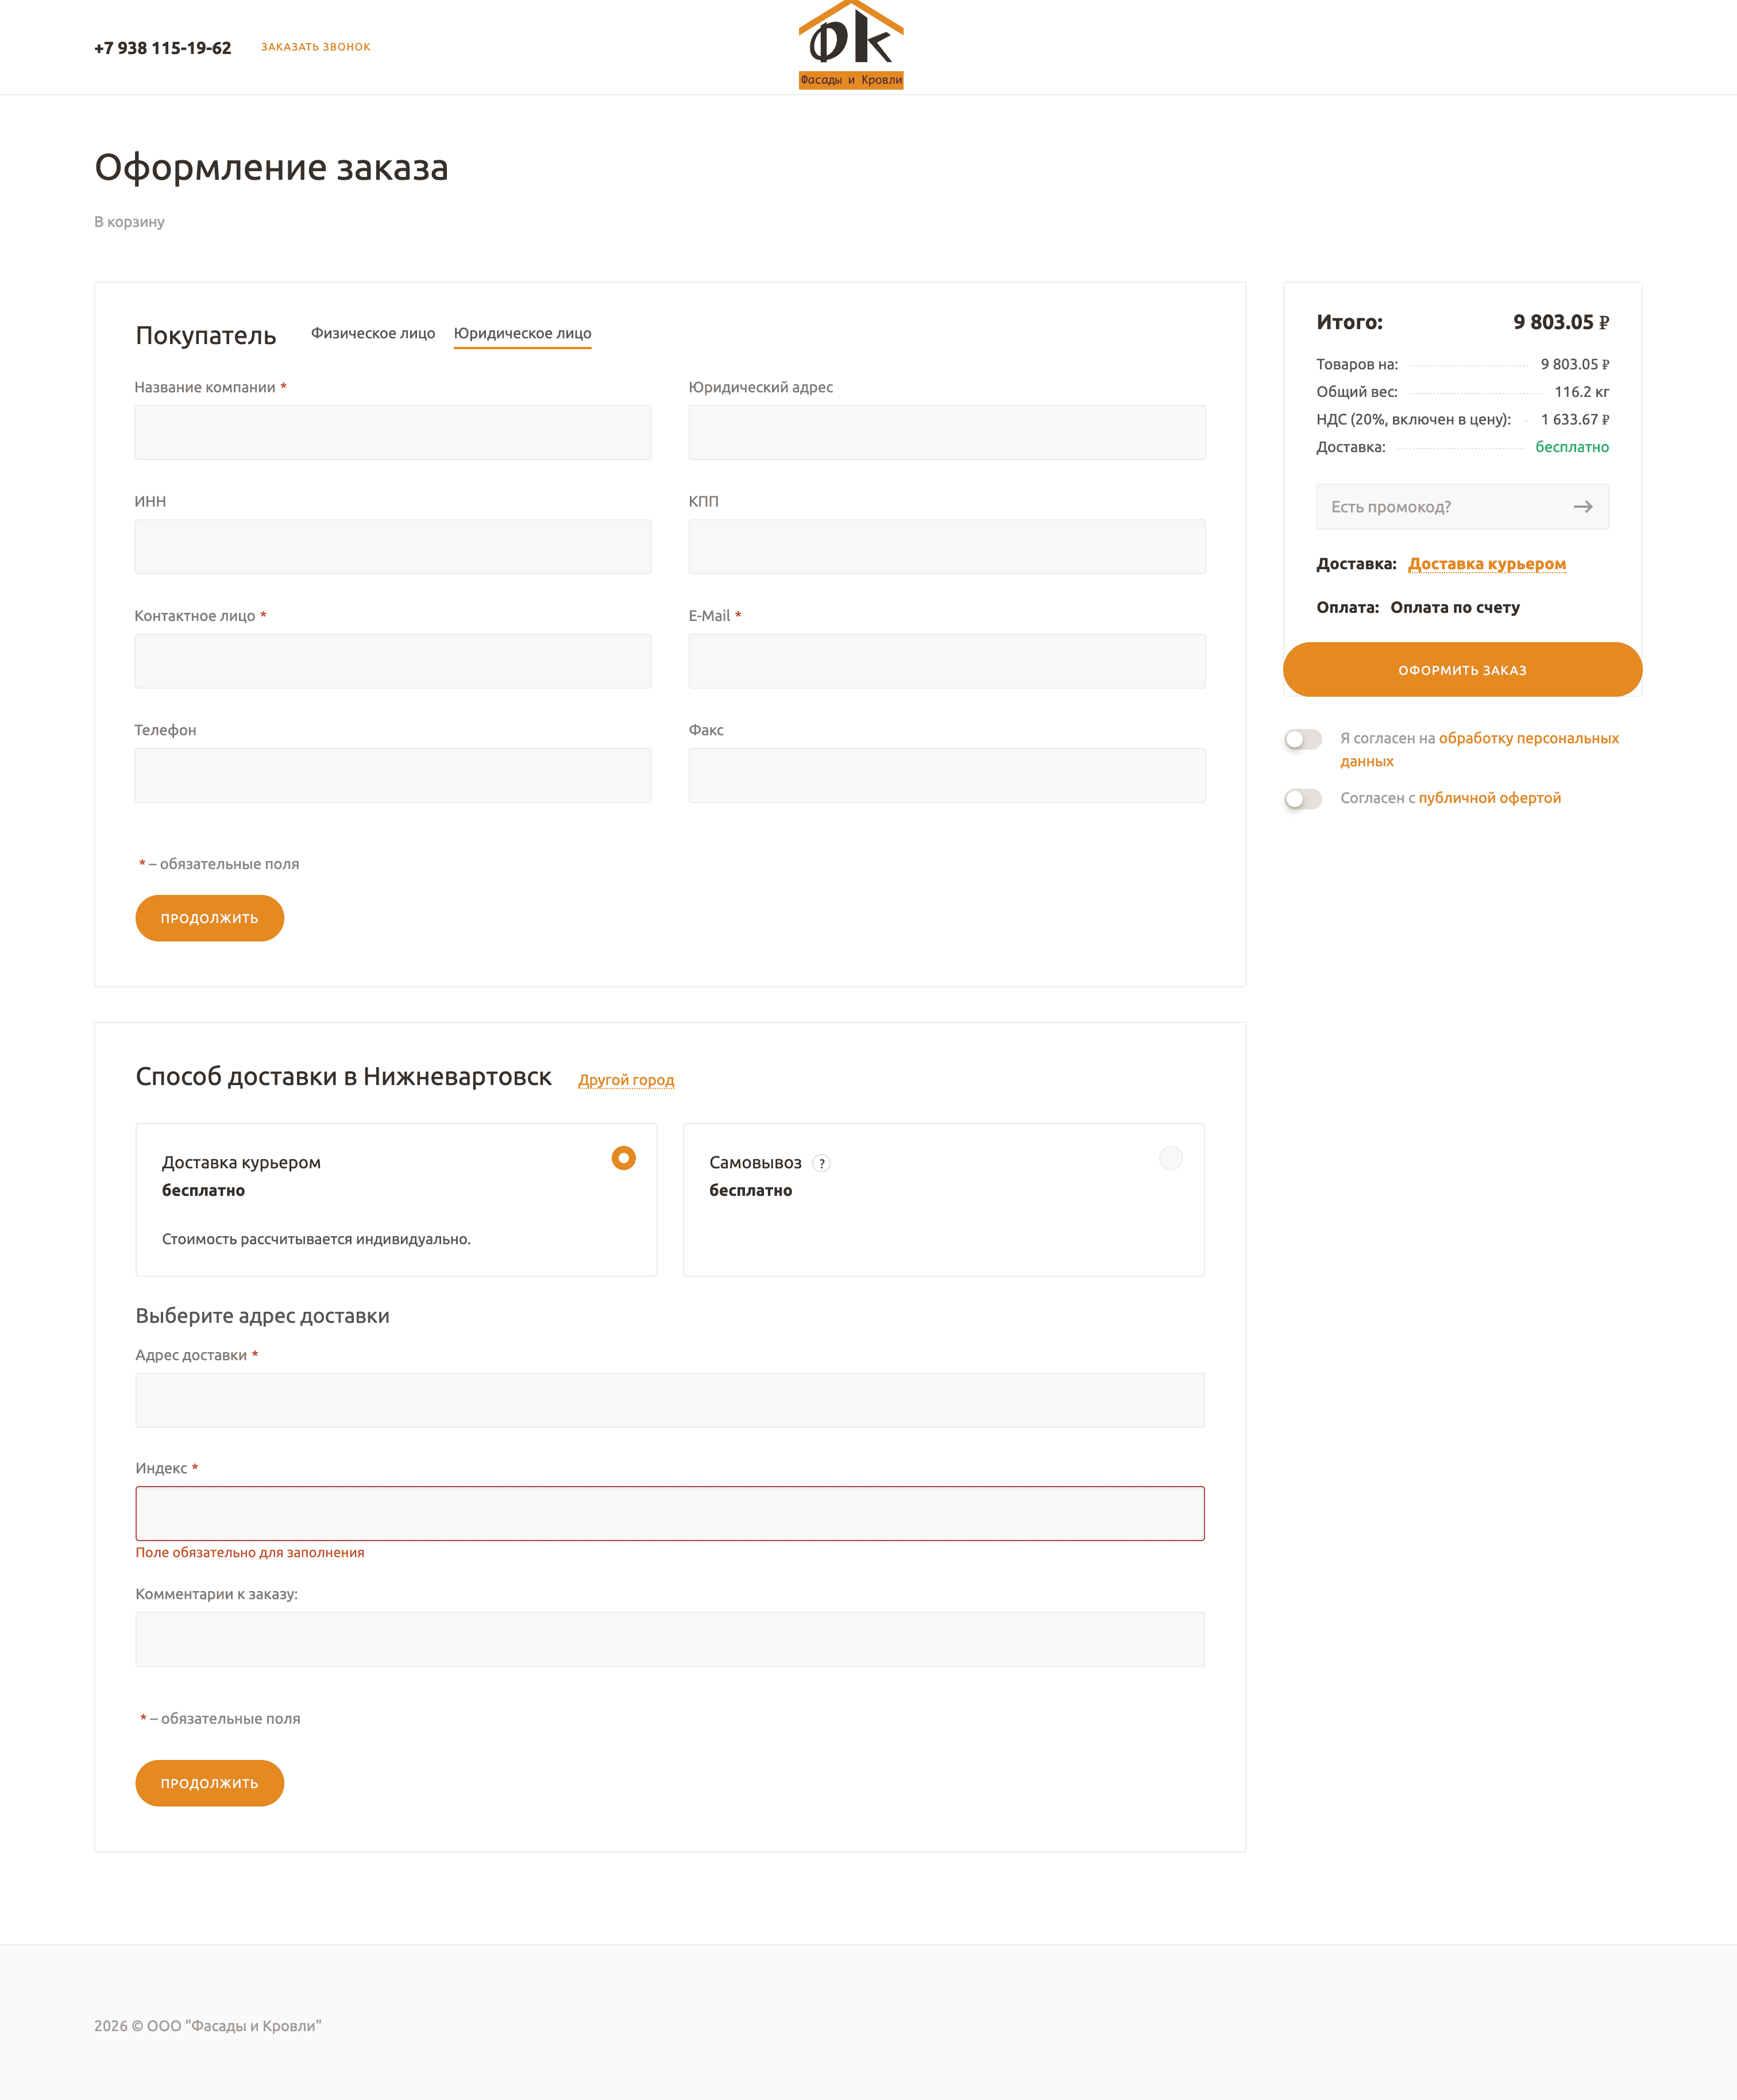
Task: Select Доставка курьером radio option
Action: (x=623, y=1158)
